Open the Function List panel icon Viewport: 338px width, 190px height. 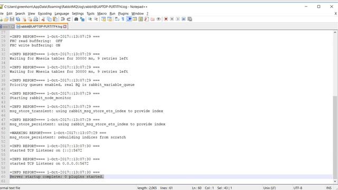pyautogui.click(x=147, y=19)
